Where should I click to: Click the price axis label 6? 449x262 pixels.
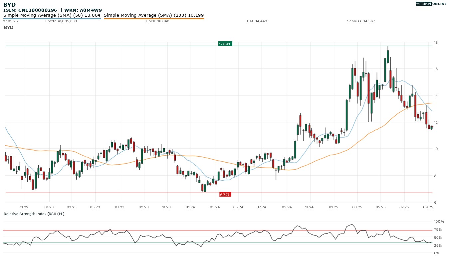[435, 203]
